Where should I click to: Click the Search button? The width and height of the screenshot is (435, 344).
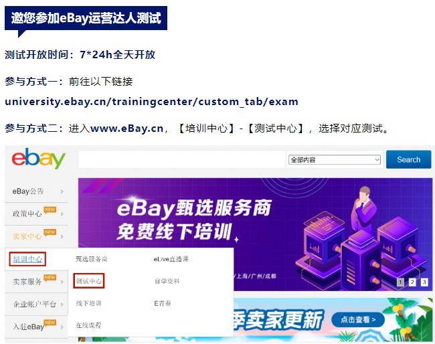tap(408, 159)
